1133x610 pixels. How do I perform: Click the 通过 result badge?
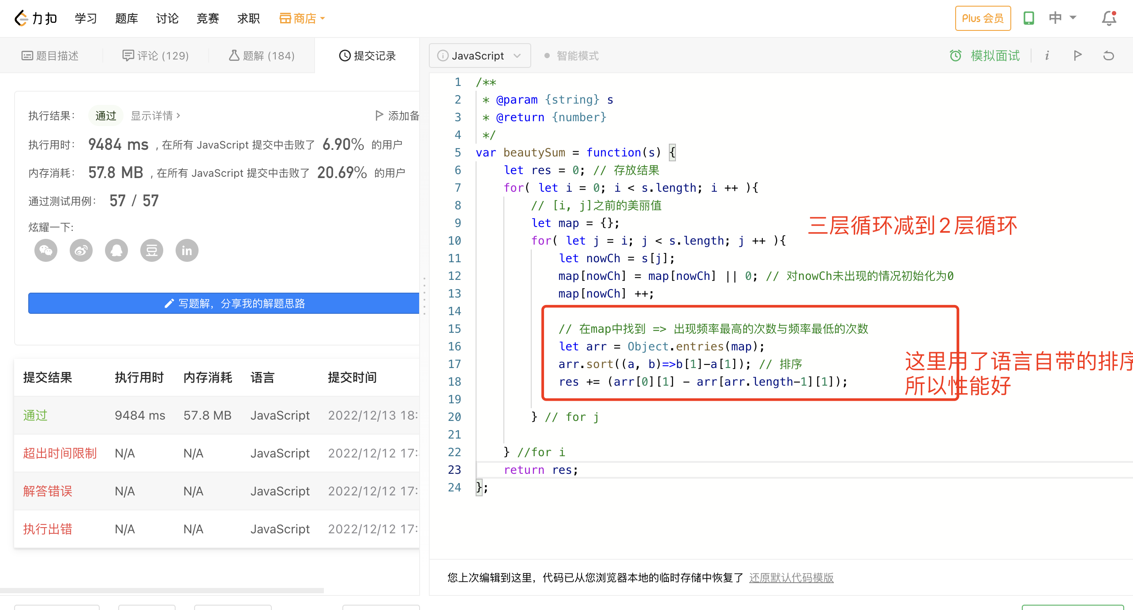(x=106, y=115)
